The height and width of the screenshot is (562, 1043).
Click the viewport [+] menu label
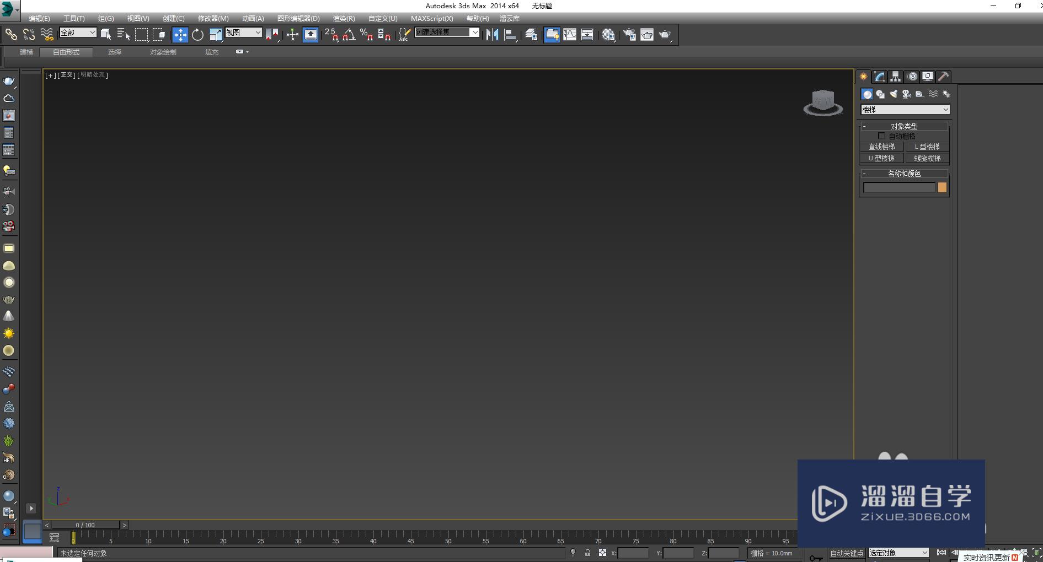click(50, 75)
